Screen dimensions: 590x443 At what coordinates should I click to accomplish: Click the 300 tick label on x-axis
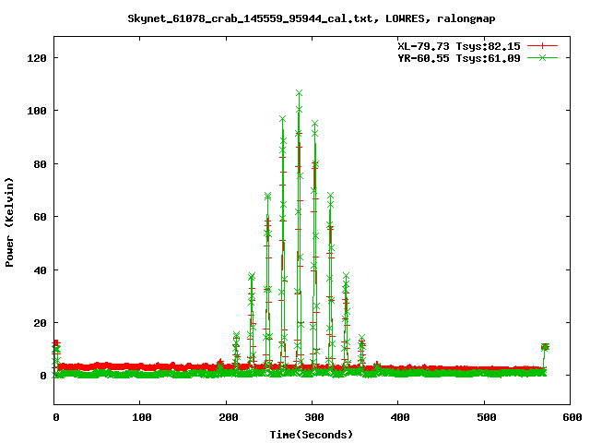[x=312, y=417]
